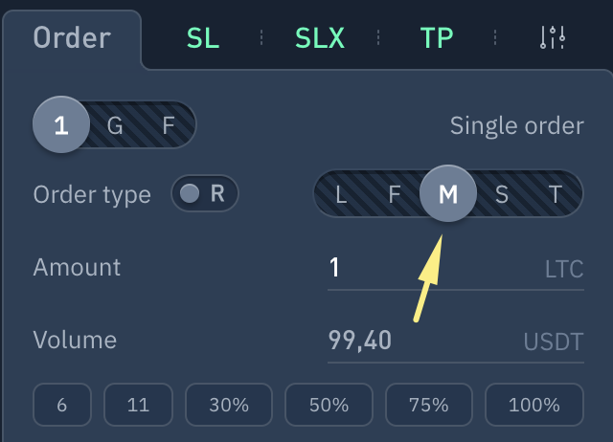Set amount to 50% preset
This screenshot has height=442, width=613.
329,405
